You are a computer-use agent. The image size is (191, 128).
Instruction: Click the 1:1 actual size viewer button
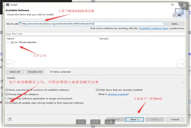81,122
